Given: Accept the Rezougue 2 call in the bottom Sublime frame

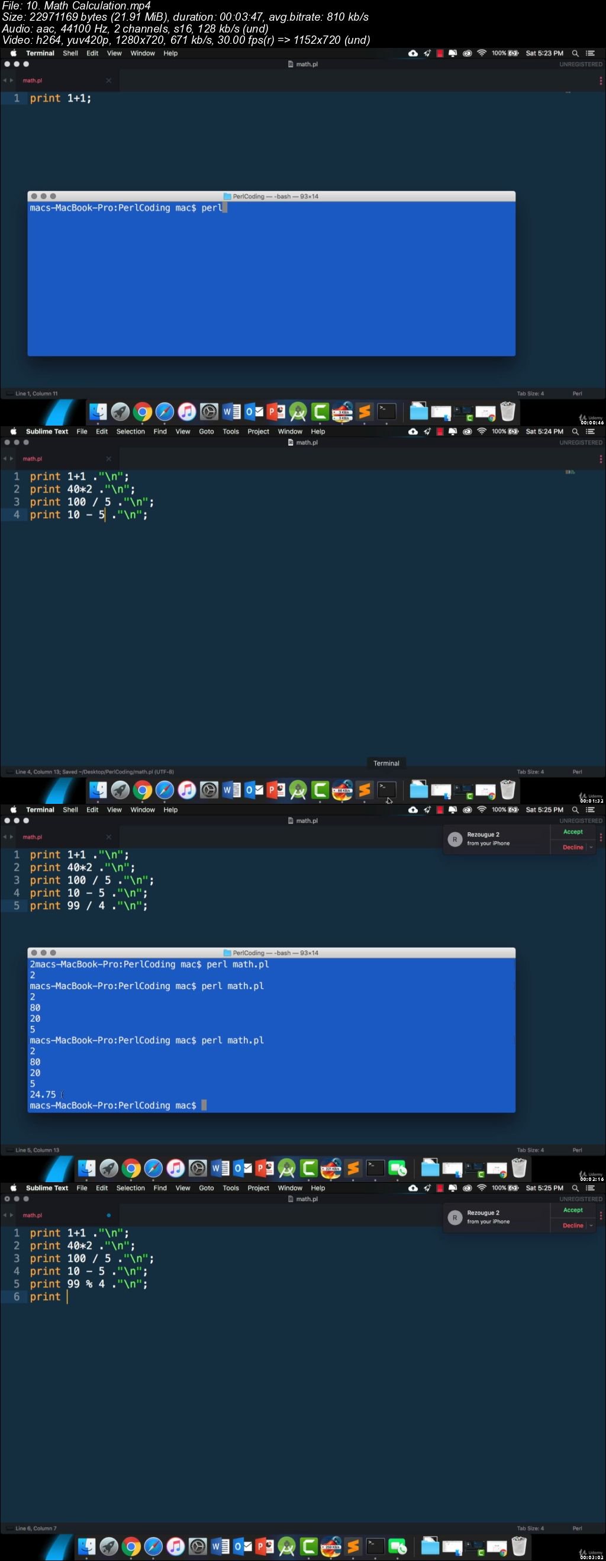Looking at the screenshot, I should (573, 1210).
